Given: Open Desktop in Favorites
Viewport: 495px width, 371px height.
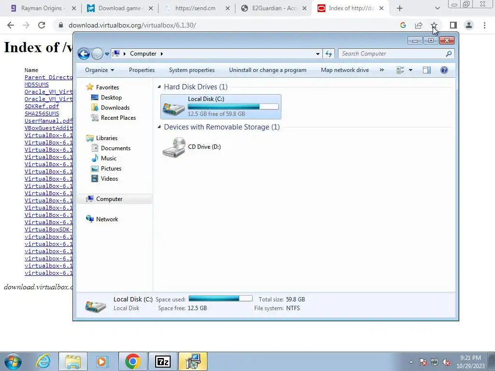Looking at the screenshot, I should [x=111, y=98].
